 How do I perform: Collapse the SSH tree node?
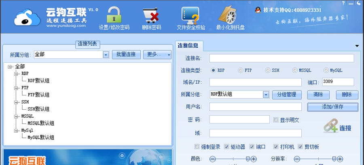16,102
